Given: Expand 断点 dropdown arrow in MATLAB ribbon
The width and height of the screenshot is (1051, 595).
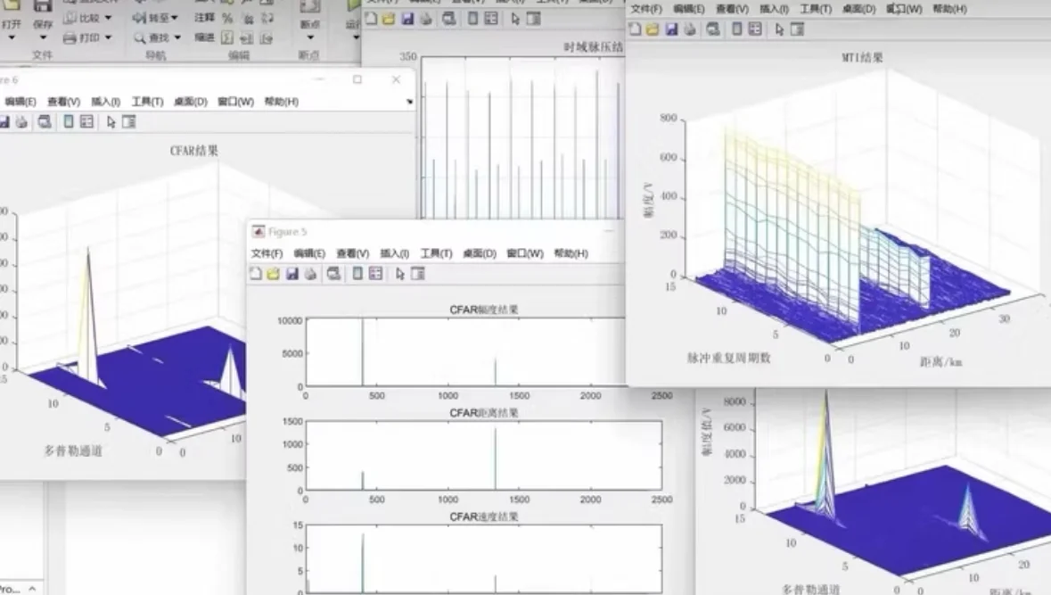Looking at the screenshot, I should tap(310, 37).
